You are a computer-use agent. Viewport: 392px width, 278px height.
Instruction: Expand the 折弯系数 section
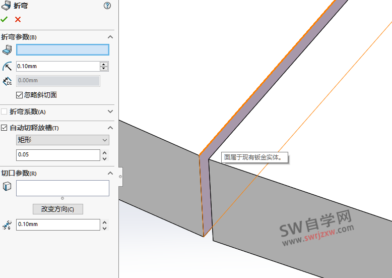click(110, 112)
